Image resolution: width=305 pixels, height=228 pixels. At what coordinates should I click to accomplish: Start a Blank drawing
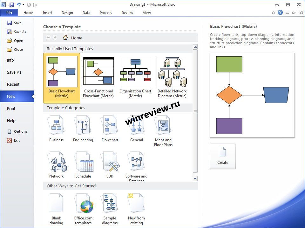(x=57, y=209)
